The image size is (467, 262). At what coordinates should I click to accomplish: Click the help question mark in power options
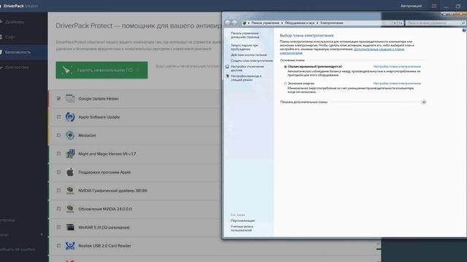[464, 31]
